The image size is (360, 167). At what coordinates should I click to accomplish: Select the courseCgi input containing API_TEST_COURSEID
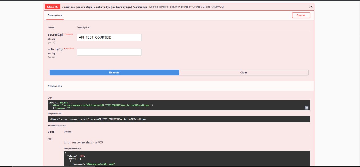click(x=109, y=37)
